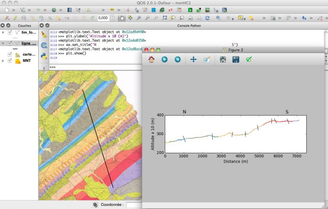Click the matplotlib back arrow icon
This screenshot has height=209, width=328.
coord(164,59)
